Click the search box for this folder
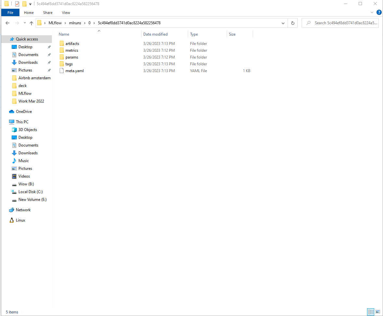 340,23
